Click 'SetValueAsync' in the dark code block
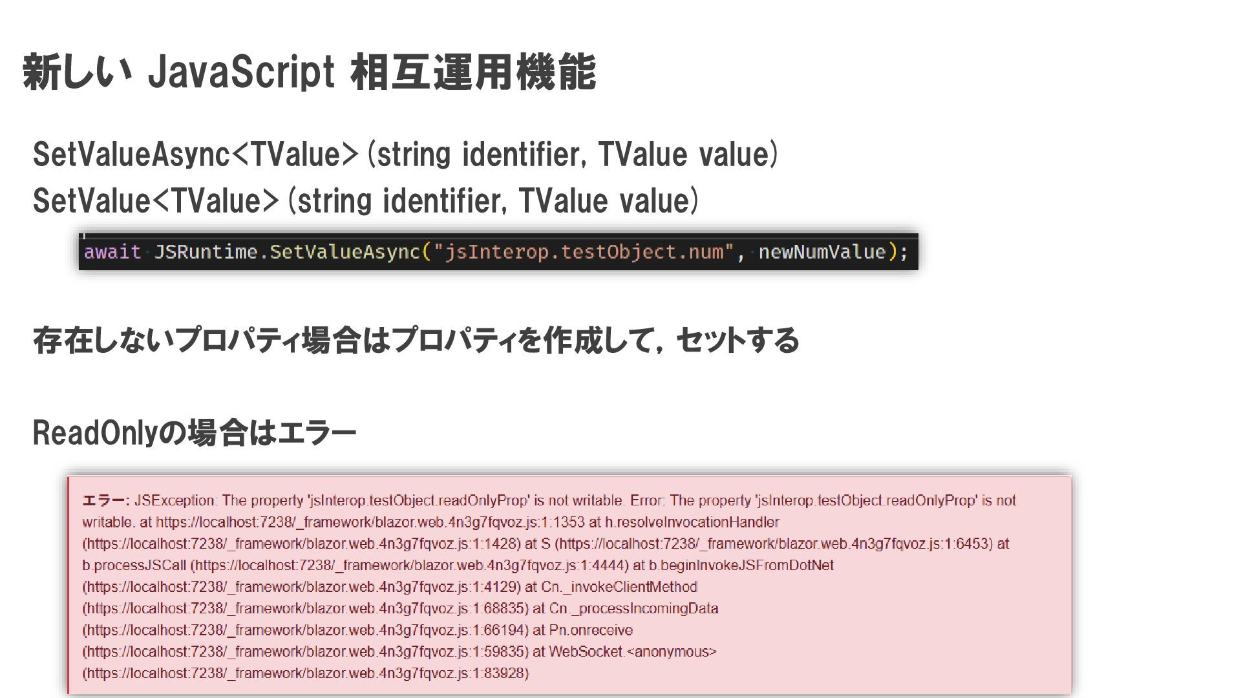Viewport: 1241px width, 698px height. pos(345,252)
